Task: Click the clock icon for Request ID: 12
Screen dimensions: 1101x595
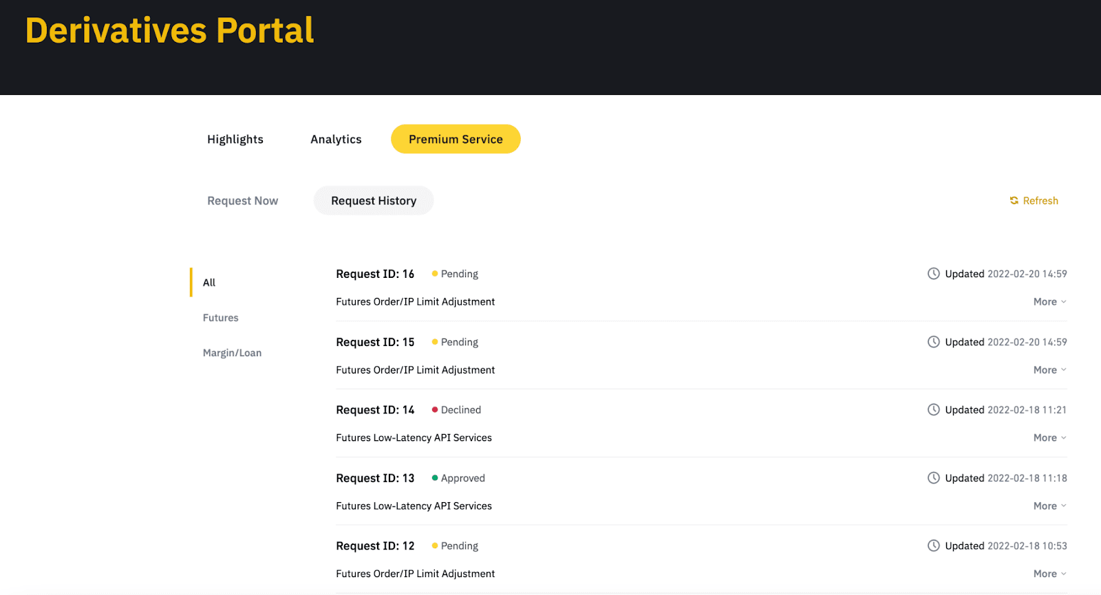Action: tap(934, 546)
